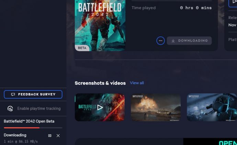Image resolution: width=237 pixels, height=145 pixels.
Task: Click the BETA badge on cover
Action: (x=82, y=48)
